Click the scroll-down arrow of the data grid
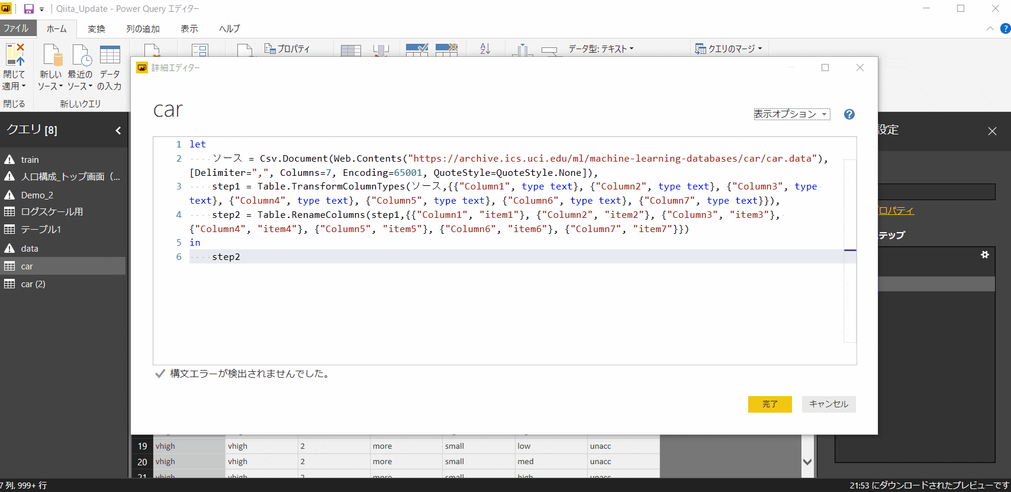The width and height of the screenshot is (1011, 492). (807, 462)
